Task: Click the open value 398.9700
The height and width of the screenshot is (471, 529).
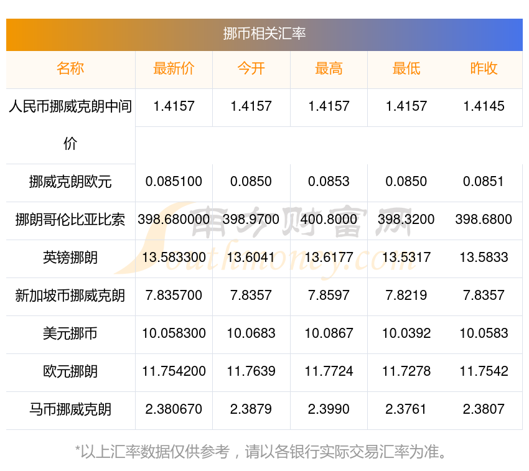Action: coord(251,219)
